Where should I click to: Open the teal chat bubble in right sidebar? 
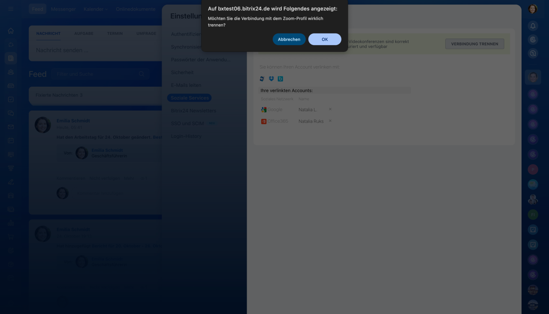[533, 184]
